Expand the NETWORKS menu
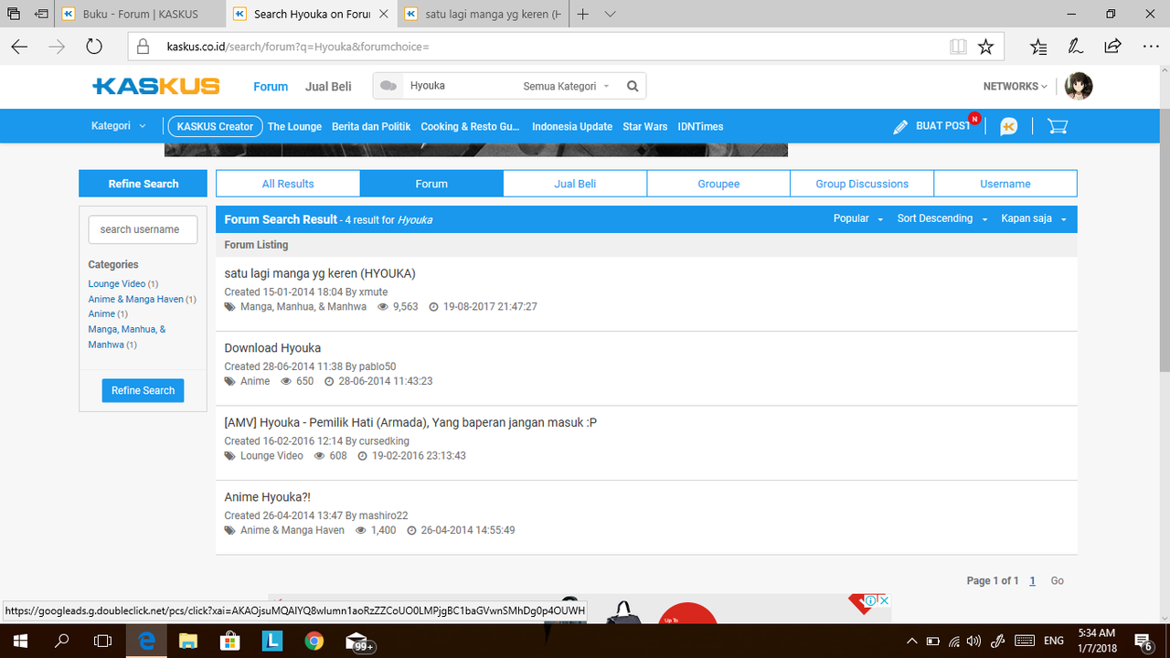This screenshot has width=1170, height=658. pos(1016,86)
